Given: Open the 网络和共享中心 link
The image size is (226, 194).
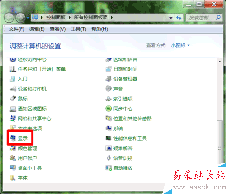Looking at the screenshot, I should click(34, 118).
